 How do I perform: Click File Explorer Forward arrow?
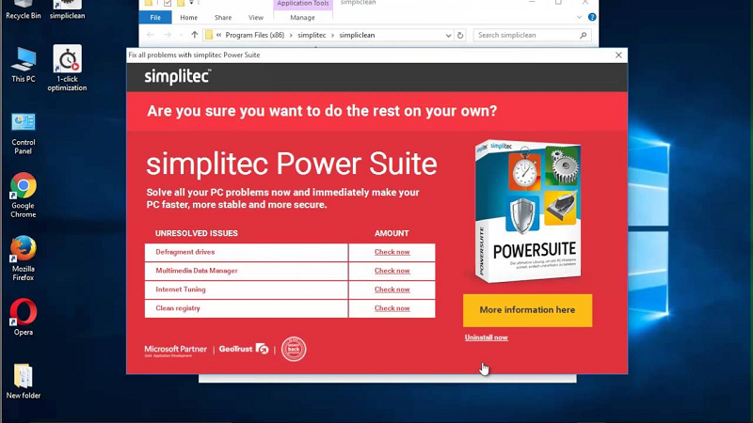coord(168,35)
